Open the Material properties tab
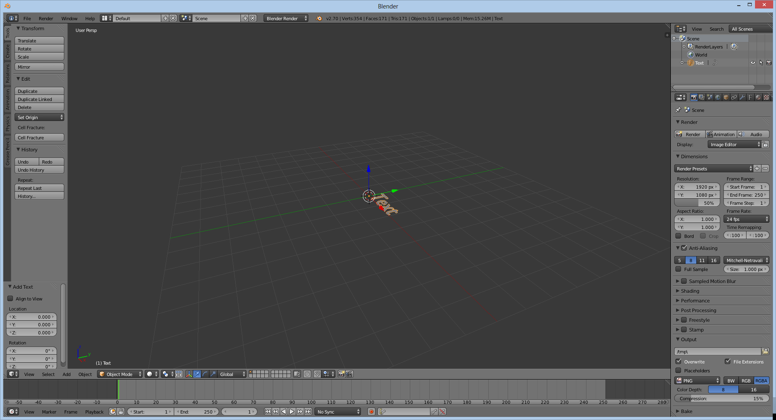This screenshot has height=420, width=776. coord(759,98)
